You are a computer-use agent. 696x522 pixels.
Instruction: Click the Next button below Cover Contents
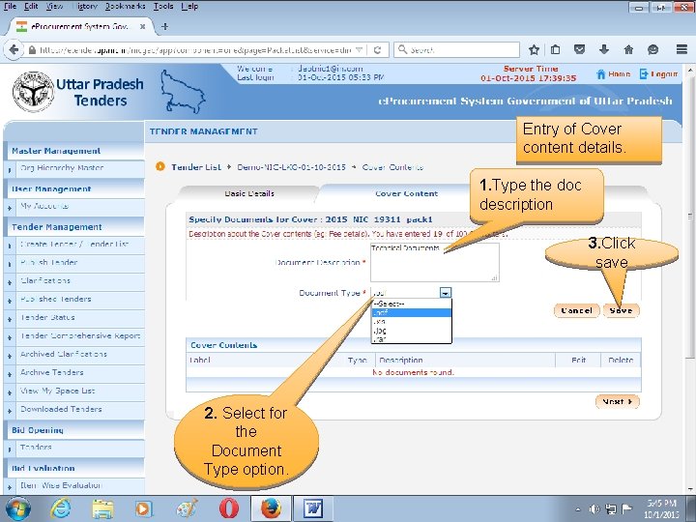617,402
